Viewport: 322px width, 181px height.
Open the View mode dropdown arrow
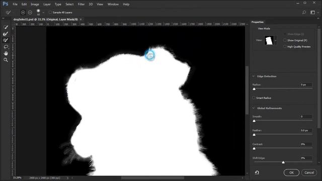pos(276,40)
